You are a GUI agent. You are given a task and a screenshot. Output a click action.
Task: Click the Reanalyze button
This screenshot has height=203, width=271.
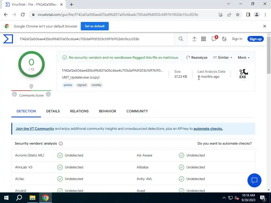(x=197, y=57)
